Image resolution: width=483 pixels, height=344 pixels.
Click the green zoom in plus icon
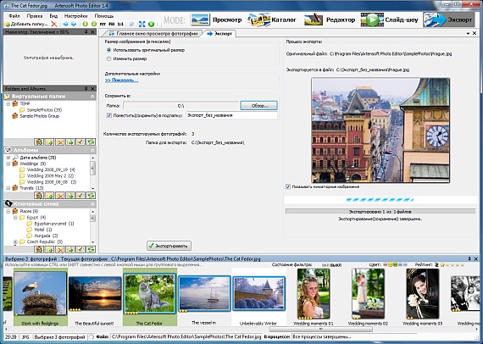point(86,24)
